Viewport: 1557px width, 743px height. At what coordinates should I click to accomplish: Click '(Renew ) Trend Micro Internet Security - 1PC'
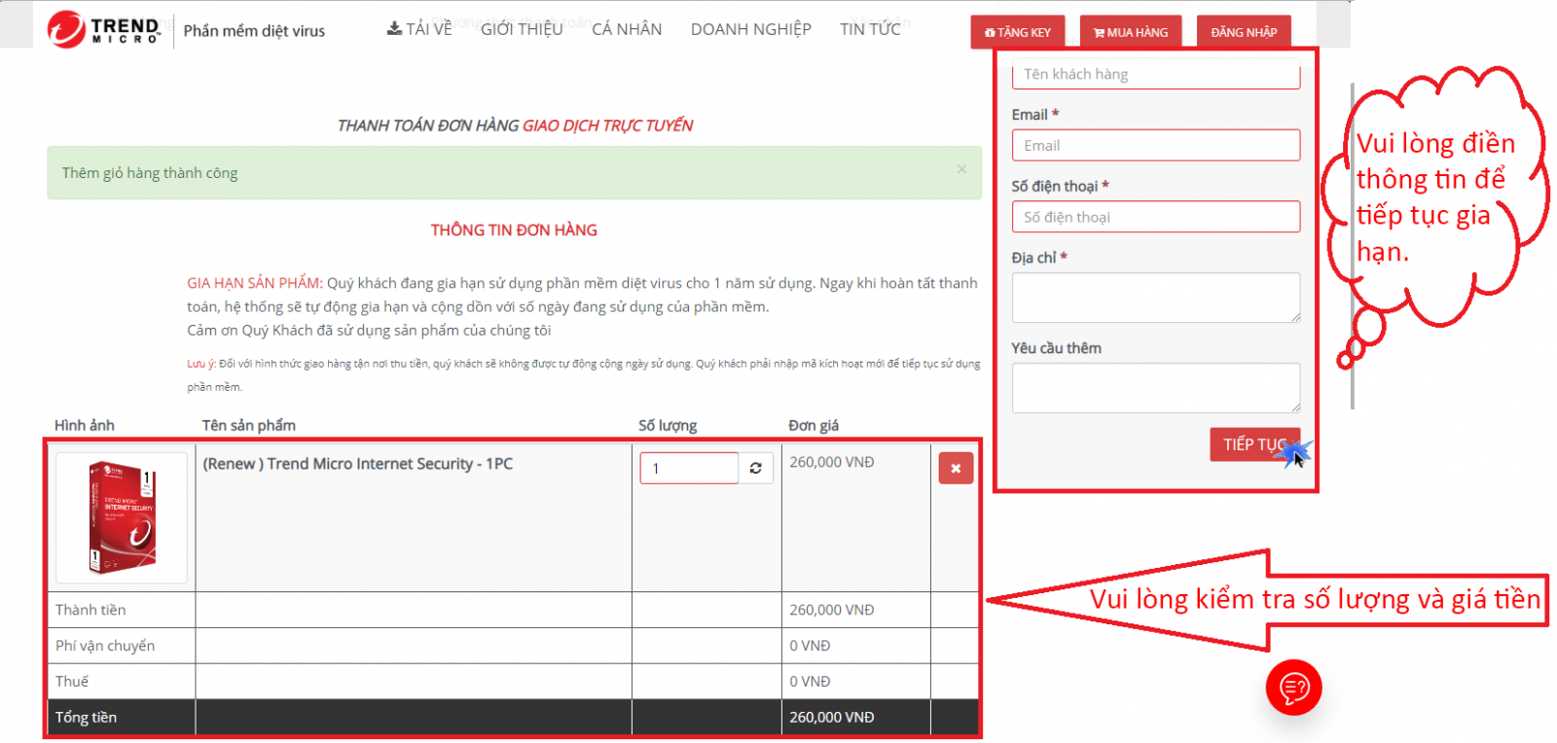pos(357,464)
